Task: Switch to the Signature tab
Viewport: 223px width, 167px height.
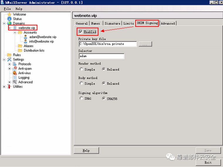Action: 112,23
